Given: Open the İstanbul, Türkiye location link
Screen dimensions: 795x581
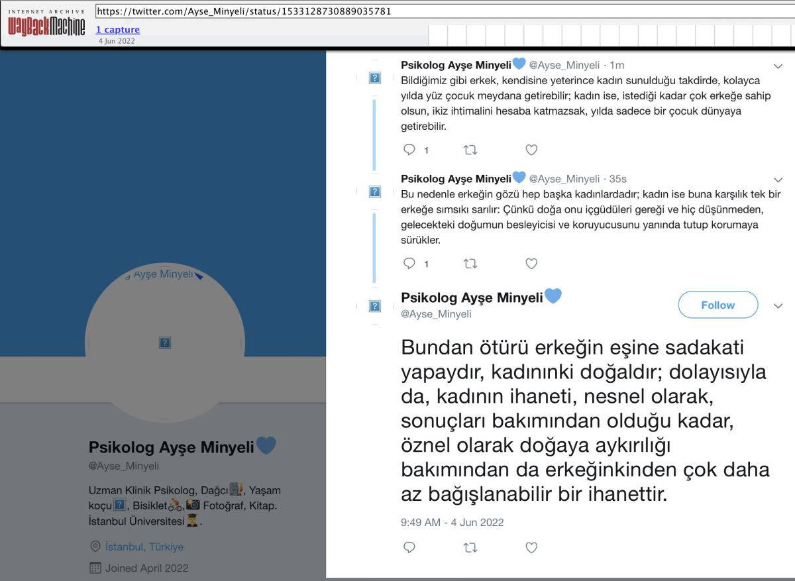Looking at the screenshot, I should (x=144, y=547).
